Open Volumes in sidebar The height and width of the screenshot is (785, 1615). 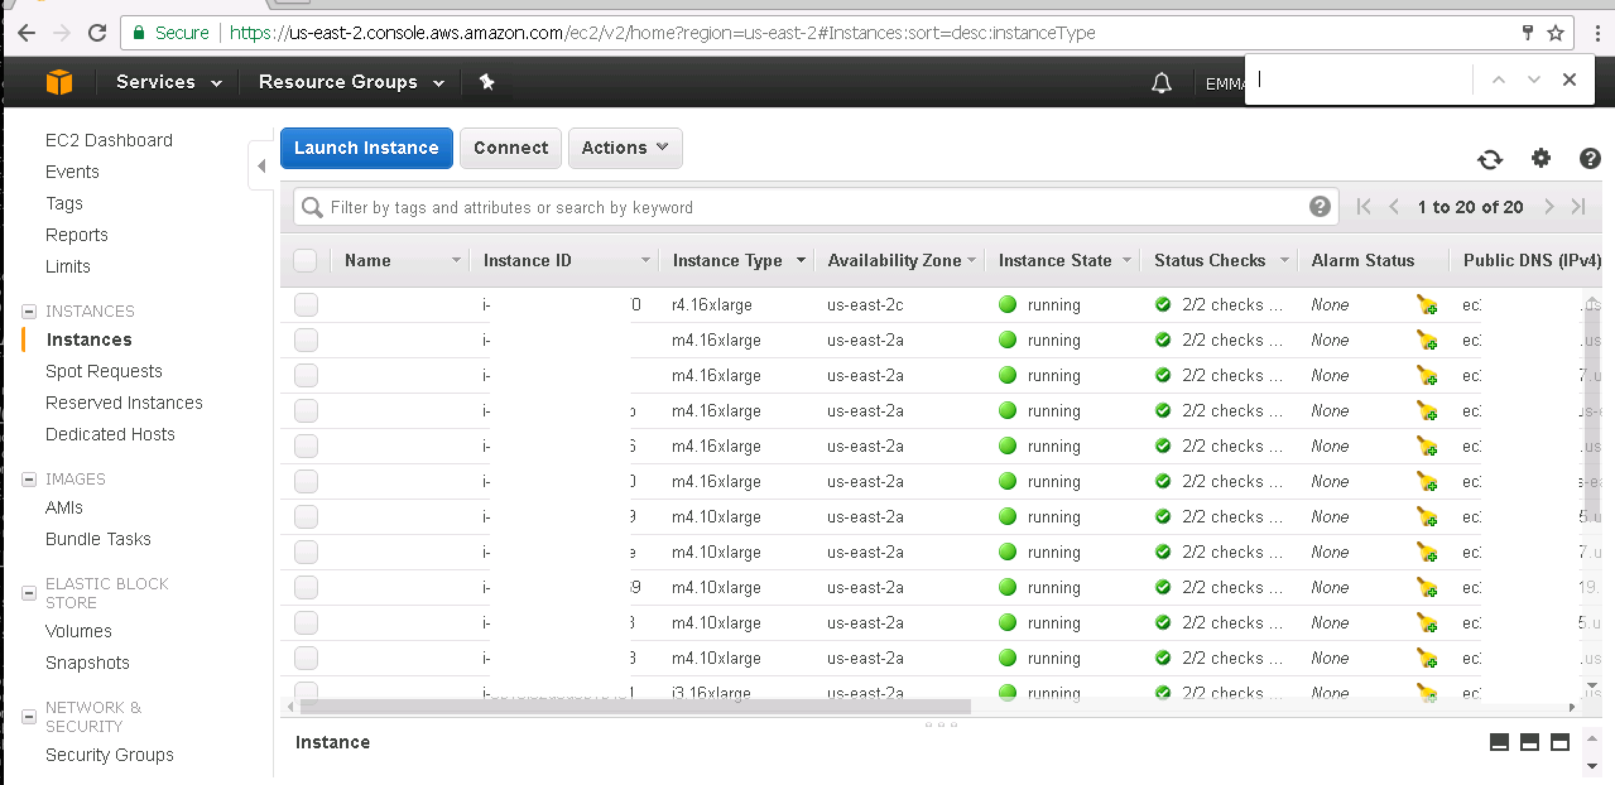78,631
